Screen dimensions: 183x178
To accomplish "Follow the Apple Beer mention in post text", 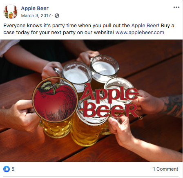I will pos(145,26).
